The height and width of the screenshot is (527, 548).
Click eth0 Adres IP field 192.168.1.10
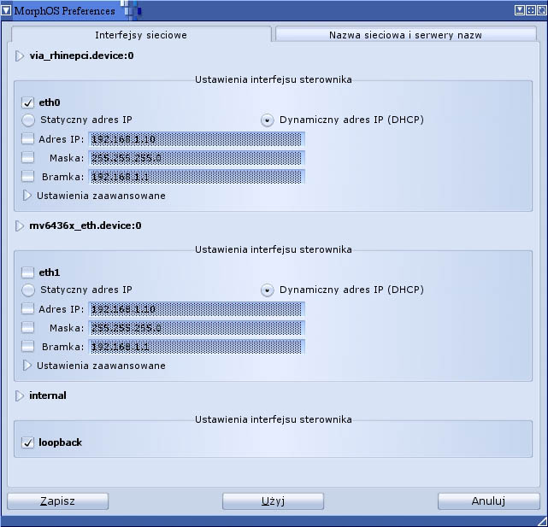click(x=197, y=139)
